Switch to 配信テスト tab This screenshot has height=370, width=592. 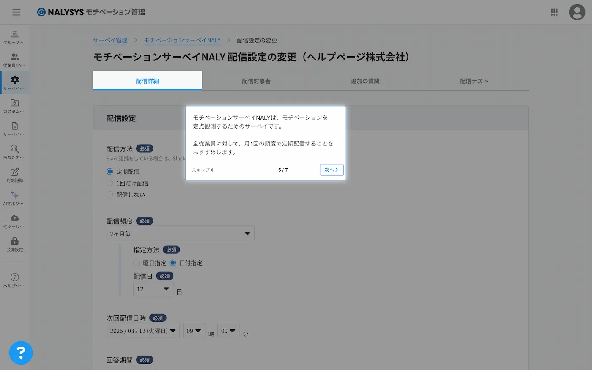click(474, 81)
